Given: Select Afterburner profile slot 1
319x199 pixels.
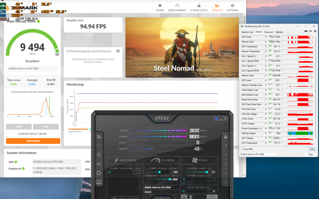Looking at the screenshot, I should coord(226,145).
